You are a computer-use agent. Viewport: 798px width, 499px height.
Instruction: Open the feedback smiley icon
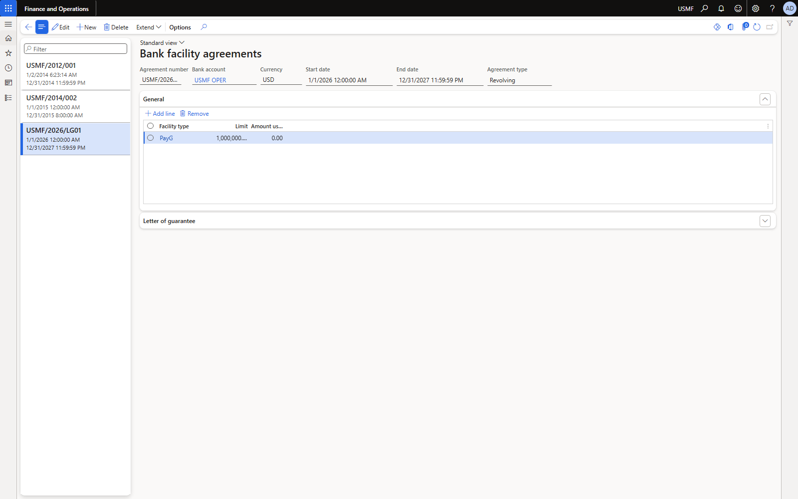pyautogui.click(x=738, y=8)
